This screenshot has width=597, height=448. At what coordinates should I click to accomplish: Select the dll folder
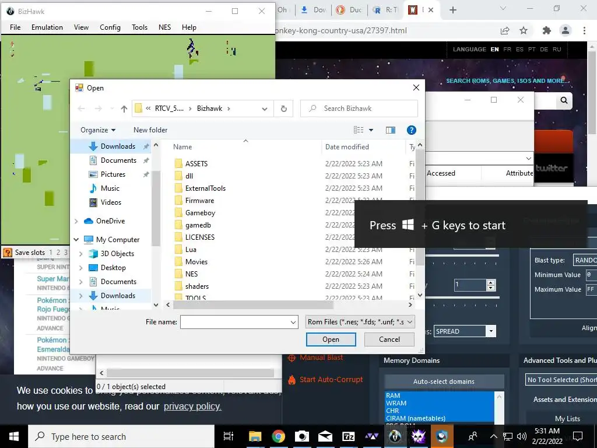(x=189, y=176)
